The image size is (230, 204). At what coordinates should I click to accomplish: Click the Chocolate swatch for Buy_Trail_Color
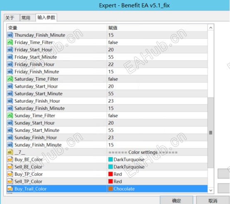110,189
